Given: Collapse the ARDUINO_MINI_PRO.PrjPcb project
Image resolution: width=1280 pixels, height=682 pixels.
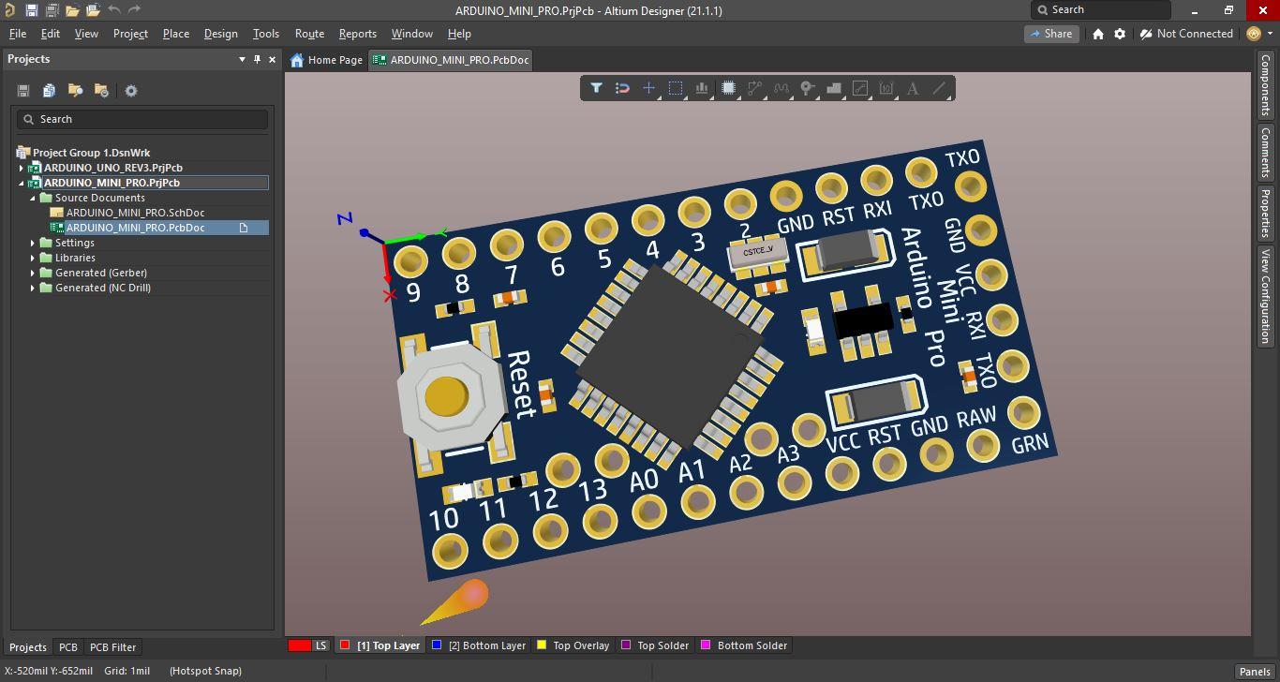Looking at the screenshot, I should 22,183.
